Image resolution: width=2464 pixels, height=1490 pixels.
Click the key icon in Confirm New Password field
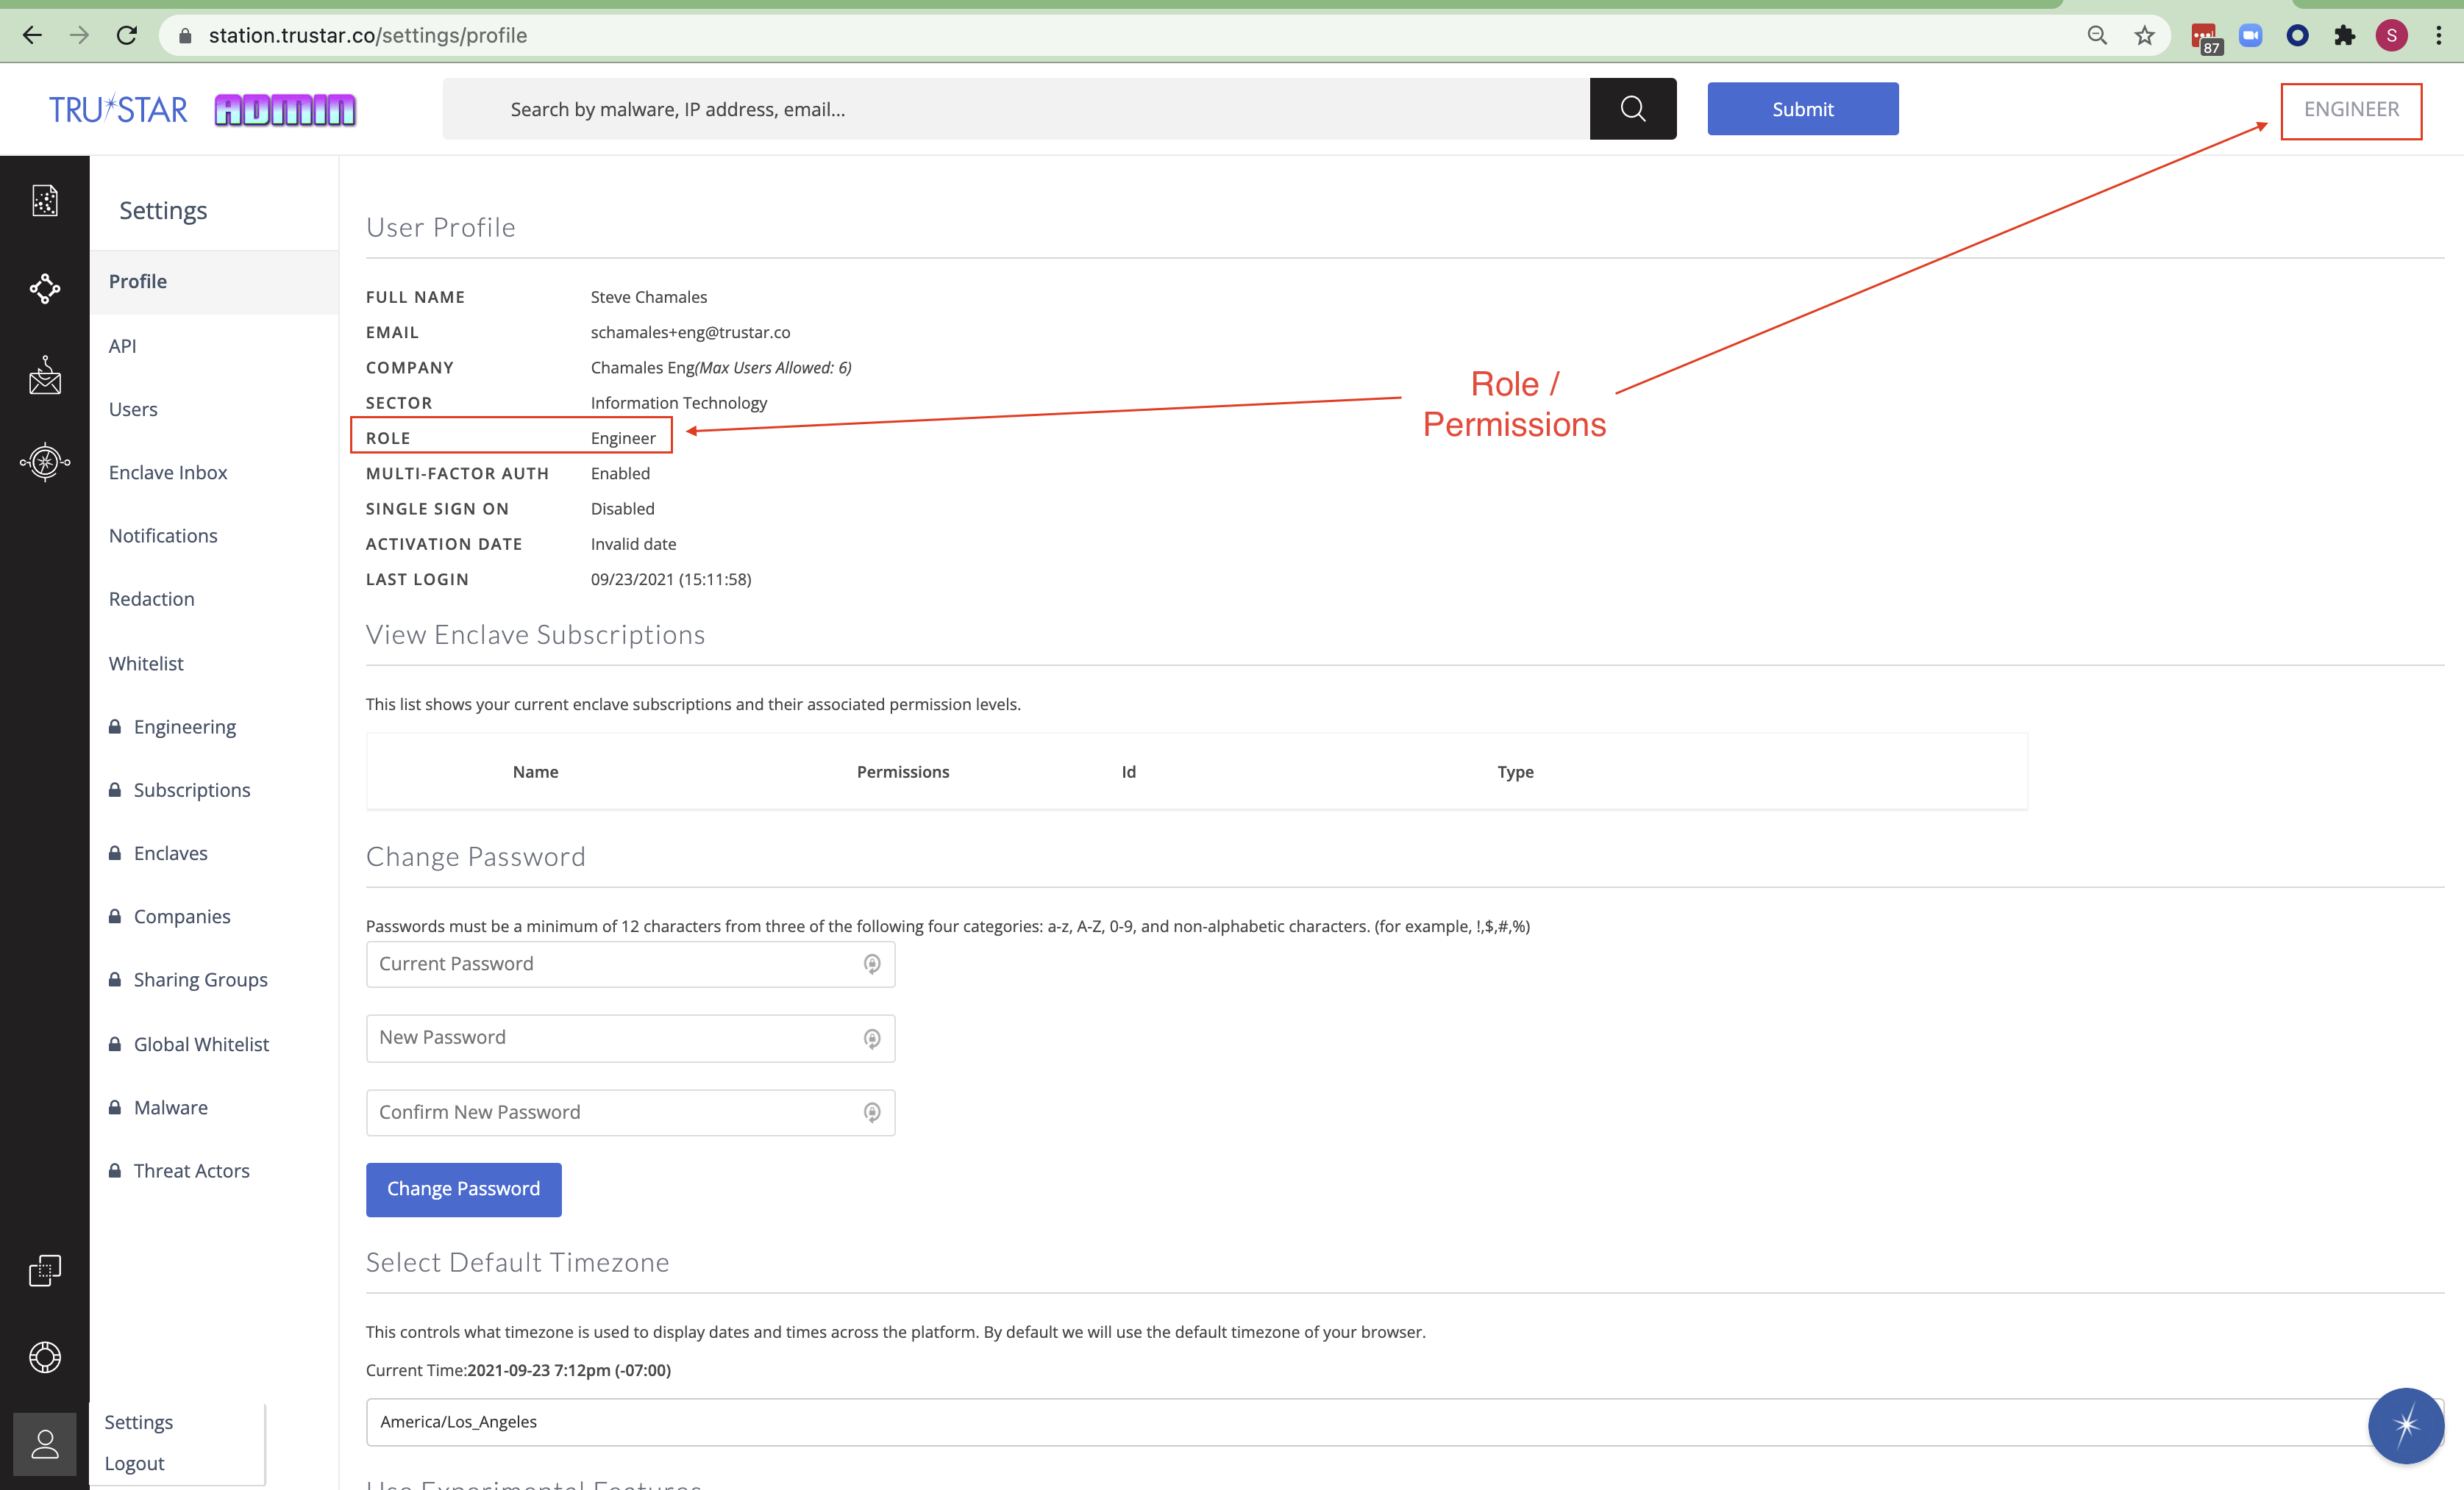pos(872,1112)
